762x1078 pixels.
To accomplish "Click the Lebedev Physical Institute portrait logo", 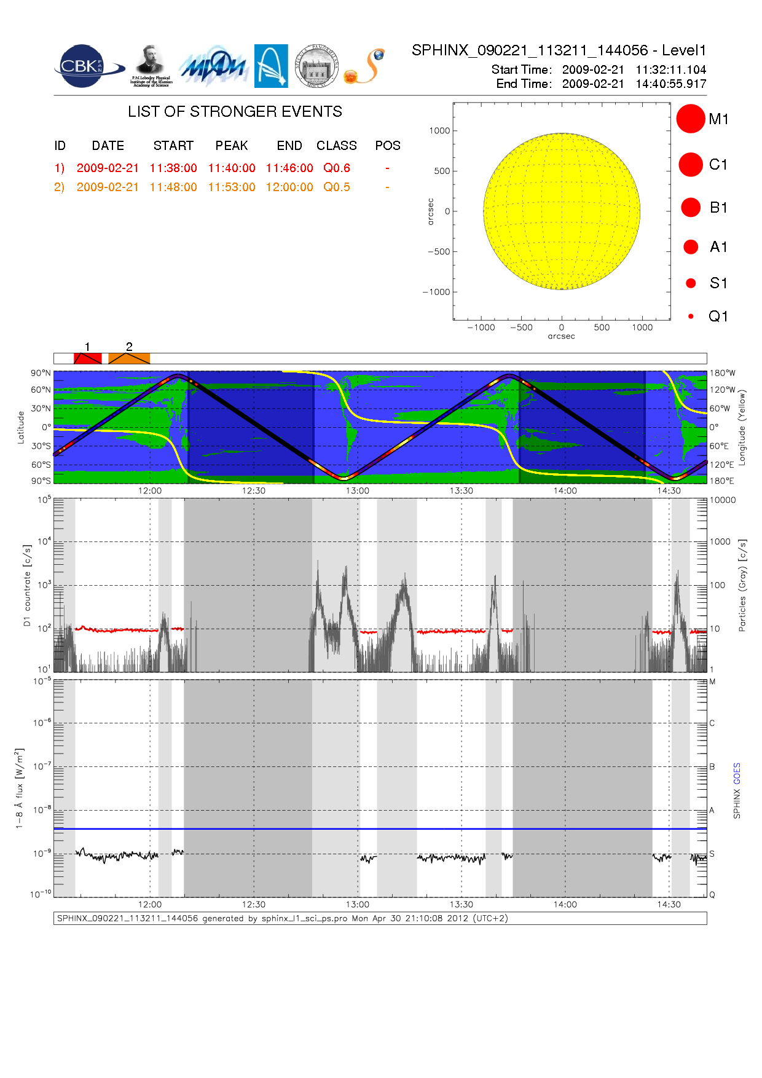I will click(151, 66).
